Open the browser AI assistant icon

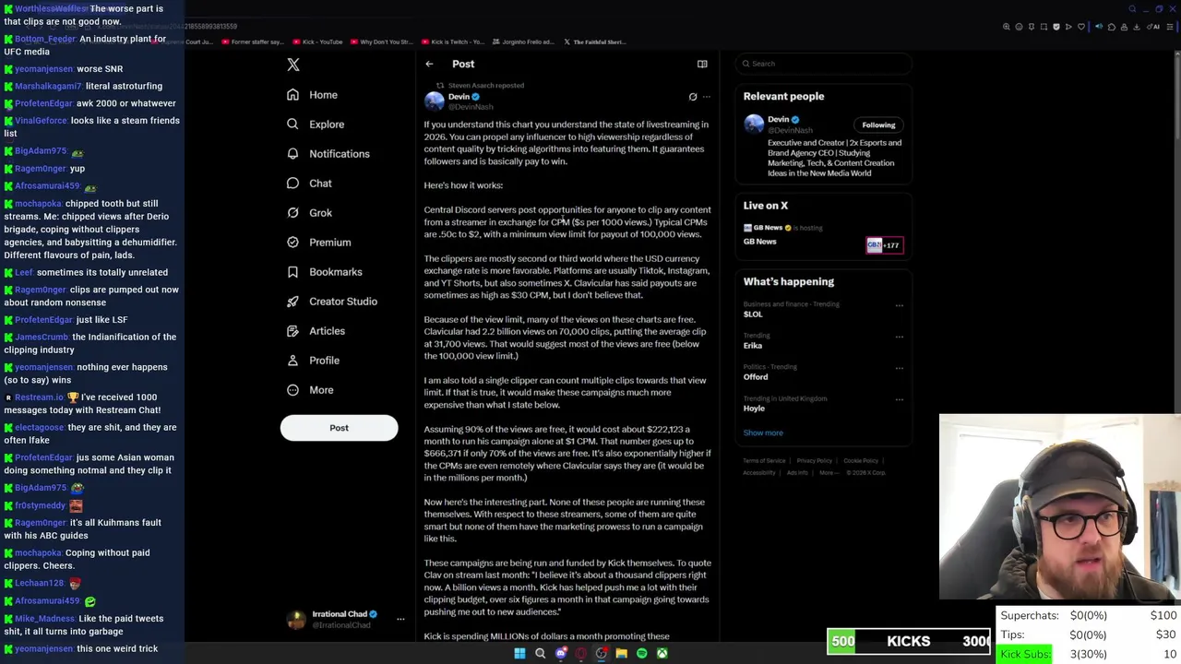(x=1152, y=27)
